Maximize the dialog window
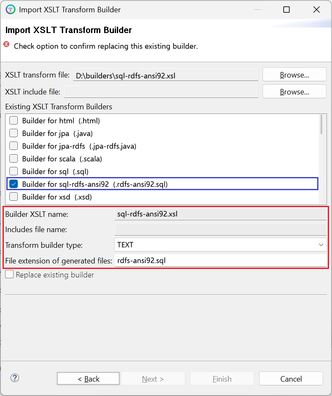Viewport: 332px width, 396px height. (x=286, y=10)
